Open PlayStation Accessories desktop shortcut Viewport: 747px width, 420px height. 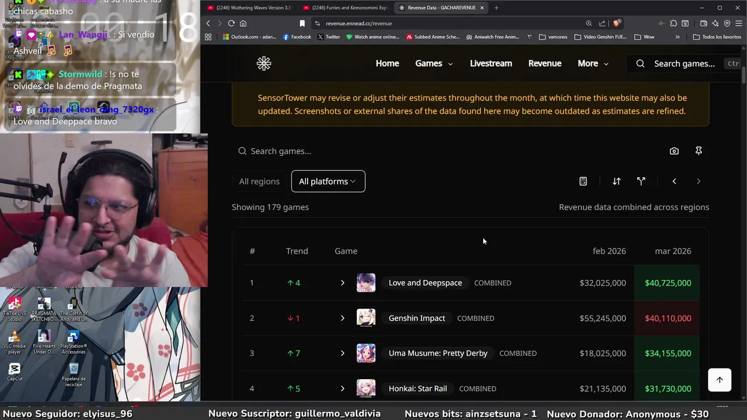click(x=74, y=342)
